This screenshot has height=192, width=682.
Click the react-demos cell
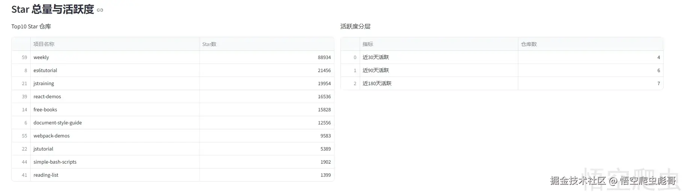[115, 96]
